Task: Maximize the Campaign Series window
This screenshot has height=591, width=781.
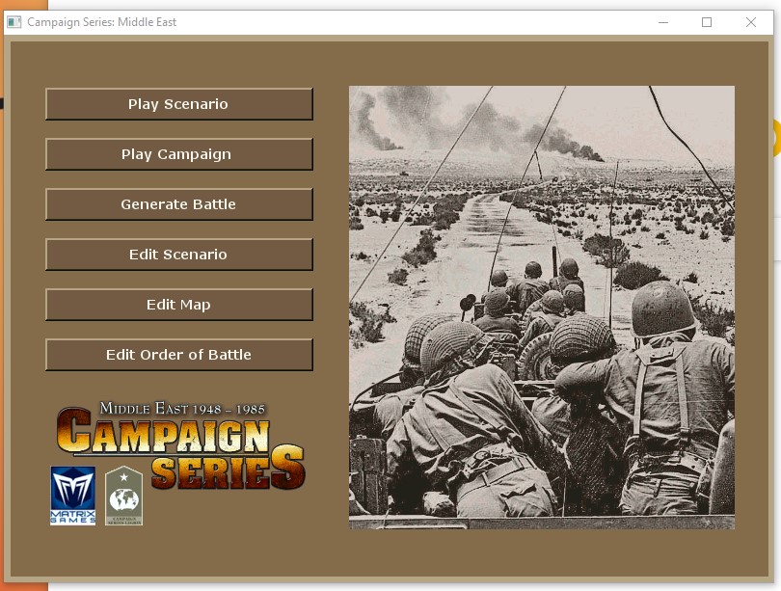Action: coord(707,21)
